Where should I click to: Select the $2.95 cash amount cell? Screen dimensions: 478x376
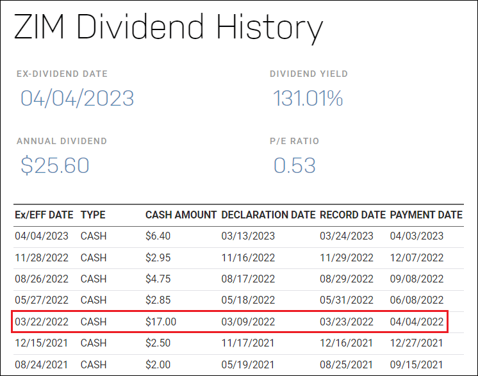click(158, 257)
